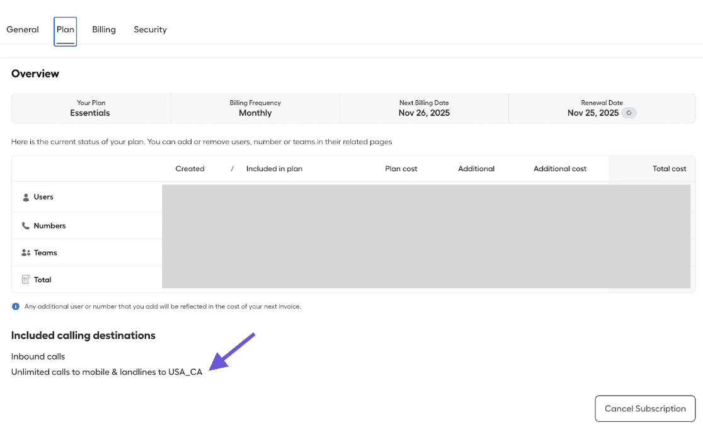Click the Users row label
This screenshot has height=432, width=703.
tap(45, 197)
